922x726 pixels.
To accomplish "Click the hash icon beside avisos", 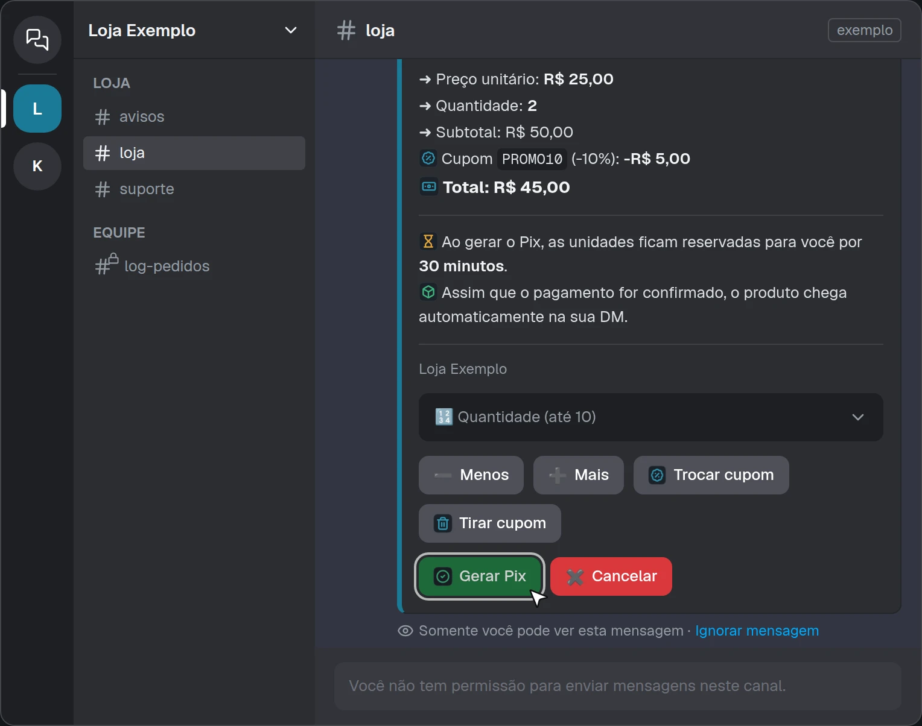I will [103, 117].
